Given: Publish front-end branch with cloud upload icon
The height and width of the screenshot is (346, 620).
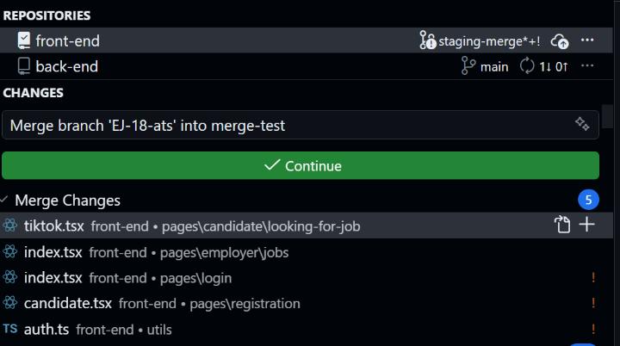Looking at the screenshot, I should 560,41.
